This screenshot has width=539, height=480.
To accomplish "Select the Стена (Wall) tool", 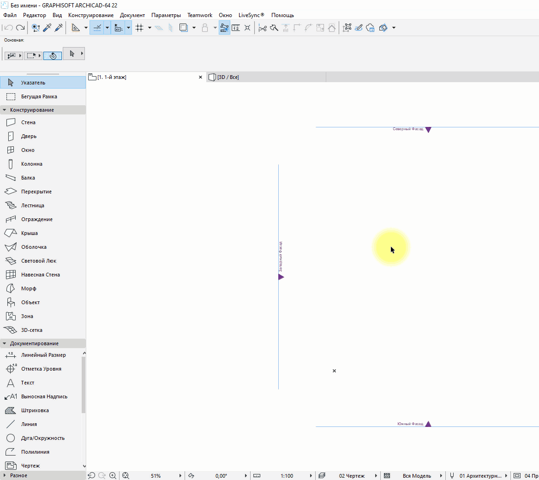I will point(28,122).
